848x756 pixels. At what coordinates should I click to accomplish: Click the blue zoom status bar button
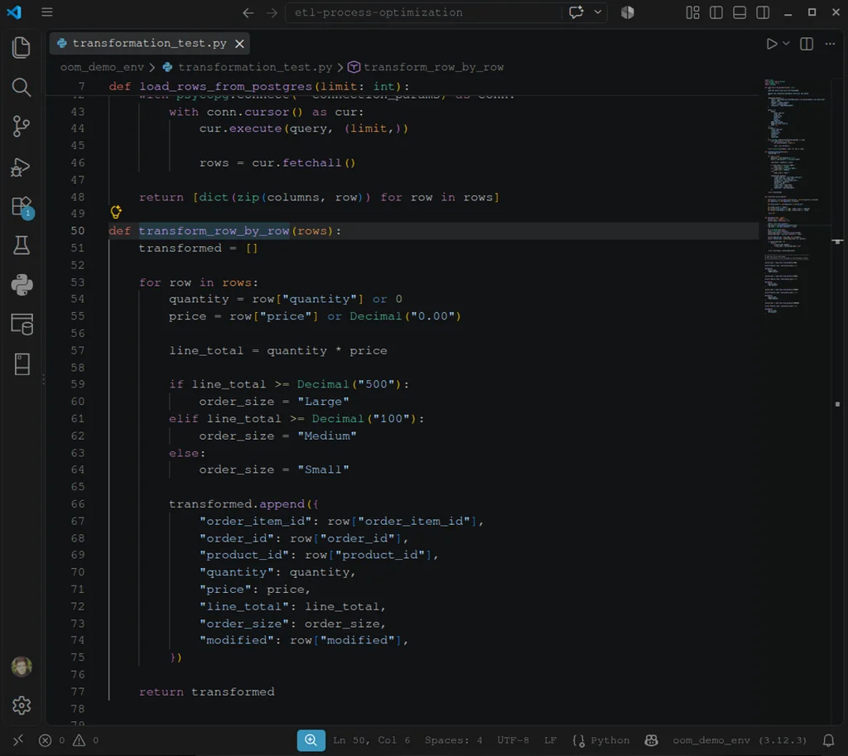pyautogui.click(x=311, y=740)
